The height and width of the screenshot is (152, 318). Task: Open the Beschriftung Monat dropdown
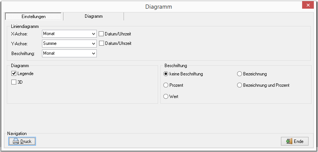click(x=93, y=54)
